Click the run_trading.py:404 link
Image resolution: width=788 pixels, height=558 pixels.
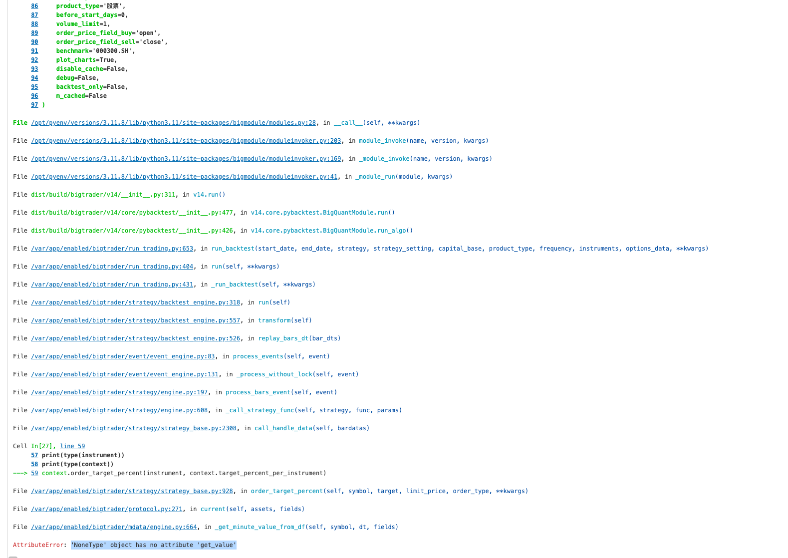click(112, 267)
